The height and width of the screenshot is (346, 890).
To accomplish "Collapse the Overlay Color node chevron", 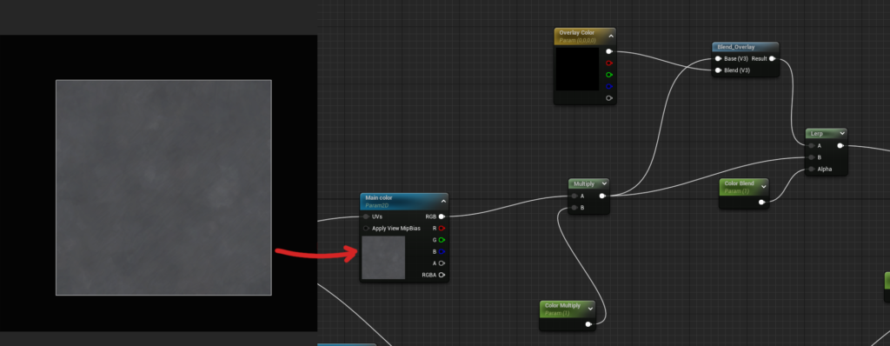I will point(611,37).
